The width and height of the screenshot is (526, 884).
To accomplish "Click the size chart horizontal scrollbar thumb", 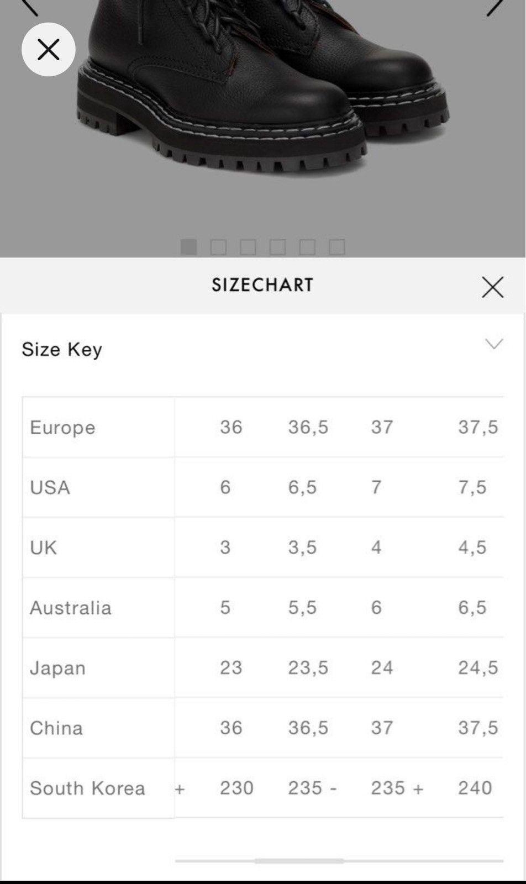I will pyautogui.click(x=299, y=861).
